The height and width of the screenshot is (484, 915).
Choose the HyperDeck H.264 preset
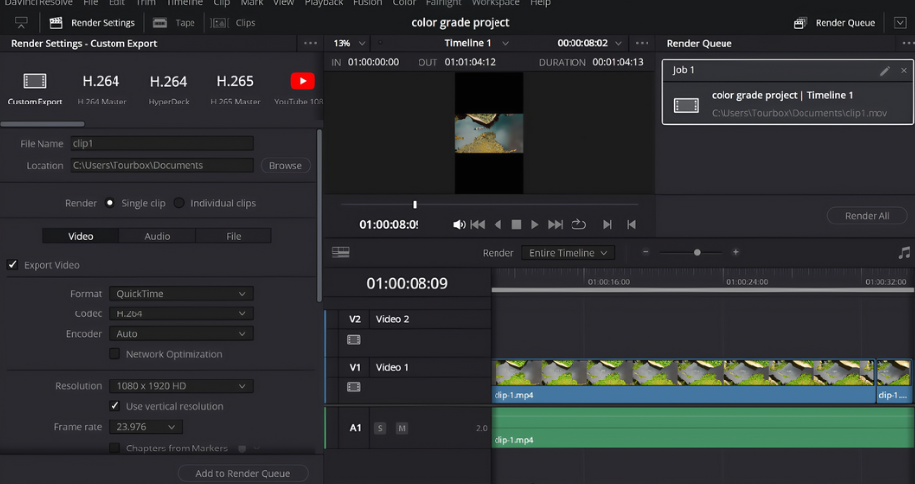coord(168,89)
